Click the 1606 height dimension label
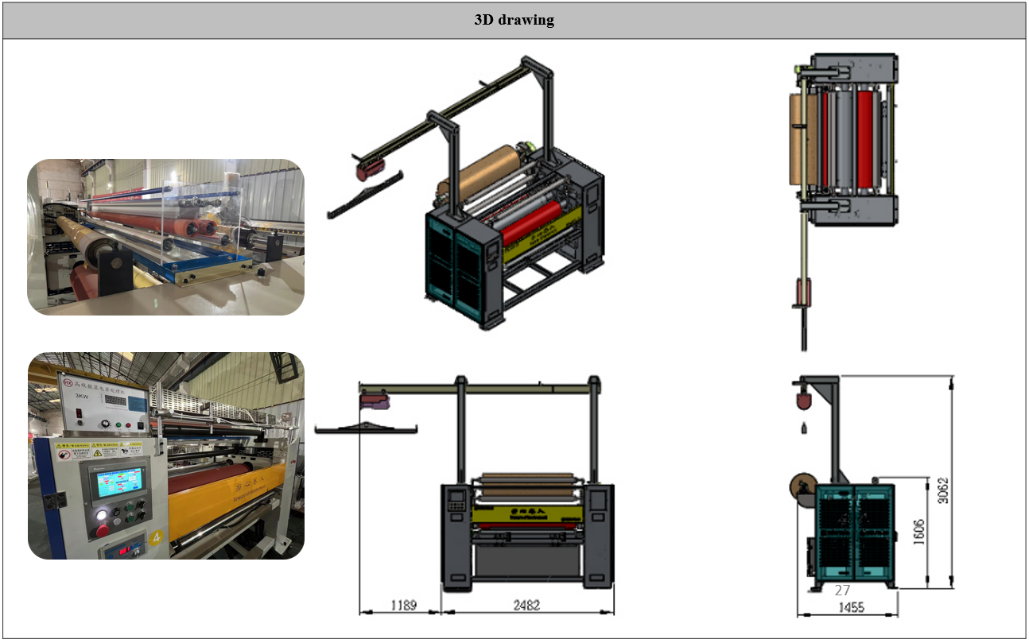Screen dimensions: 1029x643 click(x=918, y=531)
